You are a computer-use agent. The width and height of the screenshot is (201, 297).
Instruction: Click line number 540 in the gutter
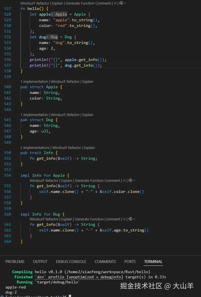[x=8, y=87]
